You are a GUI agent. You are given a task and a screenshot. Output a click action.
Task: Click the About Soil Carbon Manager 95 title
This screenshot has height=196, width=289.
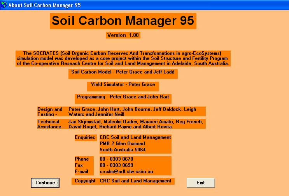45,5
